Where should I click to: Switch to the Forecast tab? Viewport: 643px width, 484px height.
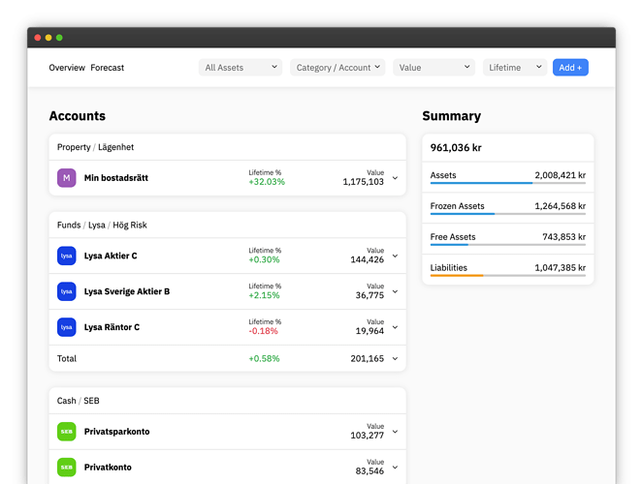(x=108, y=68)
